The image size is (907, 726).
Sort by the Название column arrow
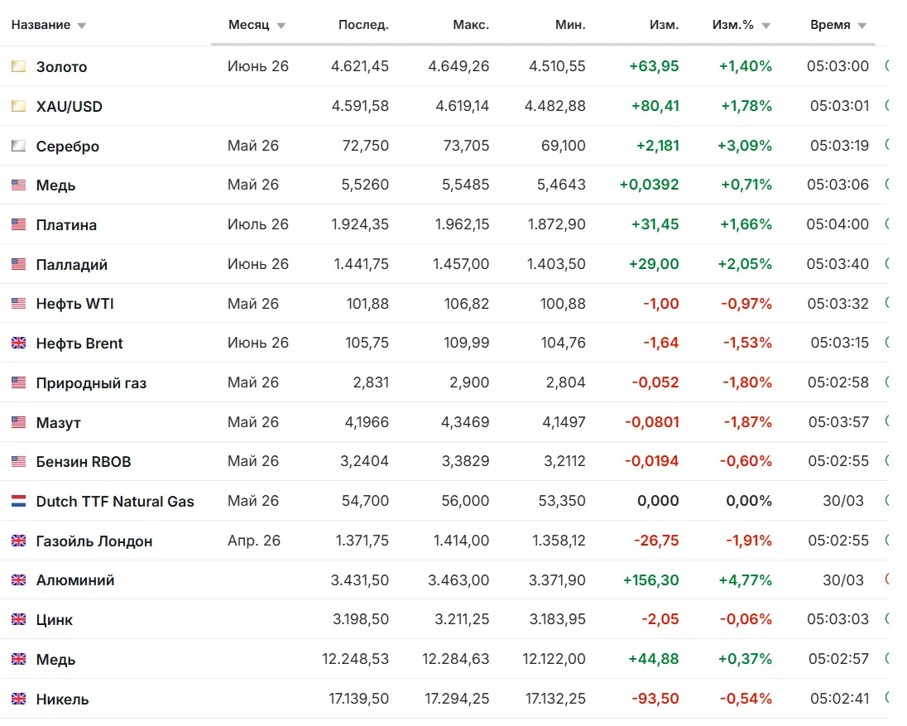82,26
